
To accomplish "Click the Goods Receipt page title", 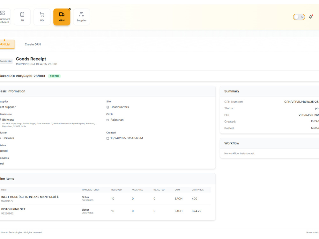I will point(31,59).
